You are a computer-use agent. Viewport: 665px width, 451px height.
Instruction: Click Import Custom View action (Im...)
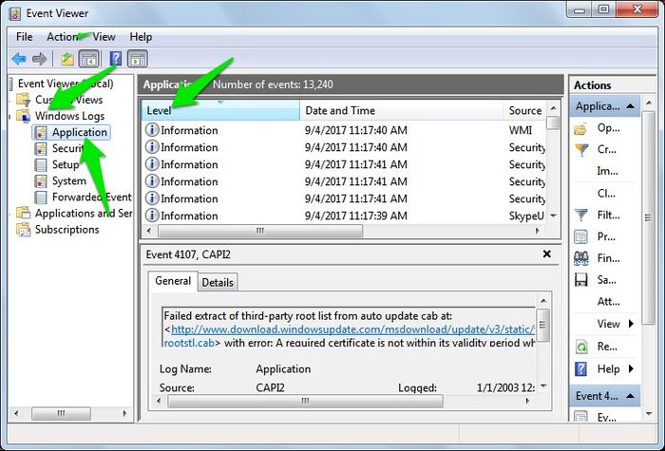tap(607, 171)
